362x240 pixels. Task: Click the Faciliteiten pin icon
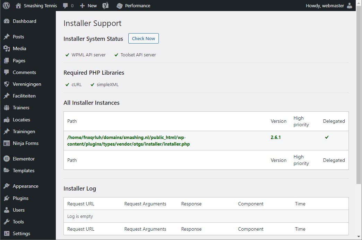(x=7, y=96)
